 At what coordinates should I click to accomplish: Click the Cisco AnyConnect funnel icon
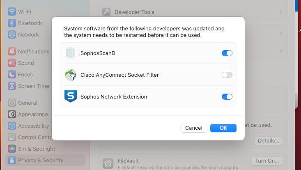pyautogui.click(x=71, y=75)
